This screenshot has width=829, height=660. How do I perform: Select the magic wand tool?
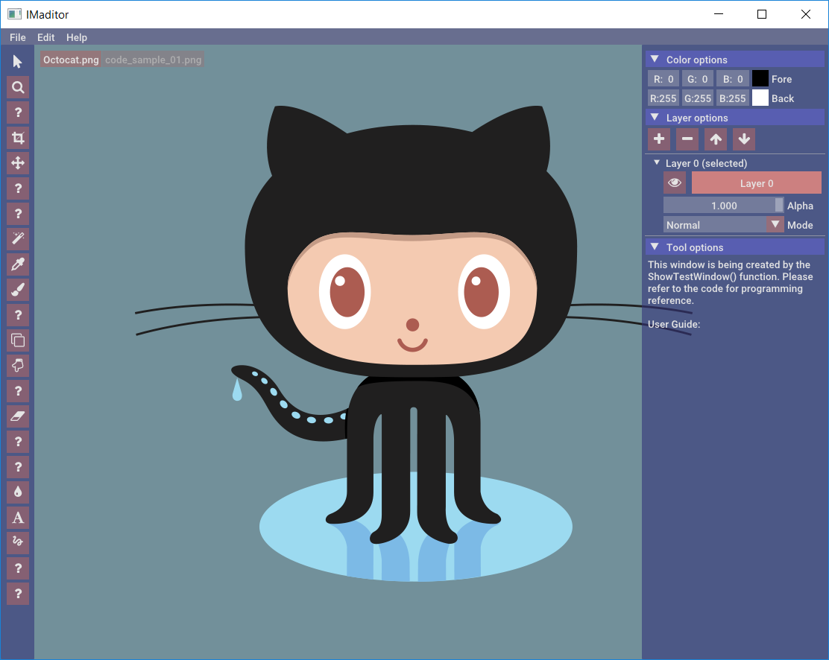18,239
